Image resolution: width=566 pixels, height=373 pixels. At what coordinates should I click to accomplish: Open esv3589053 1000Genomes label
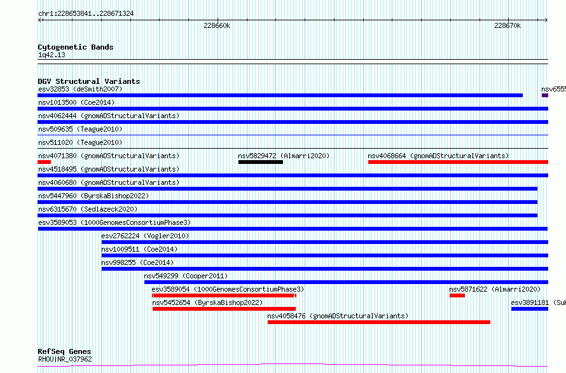[114, 222]
